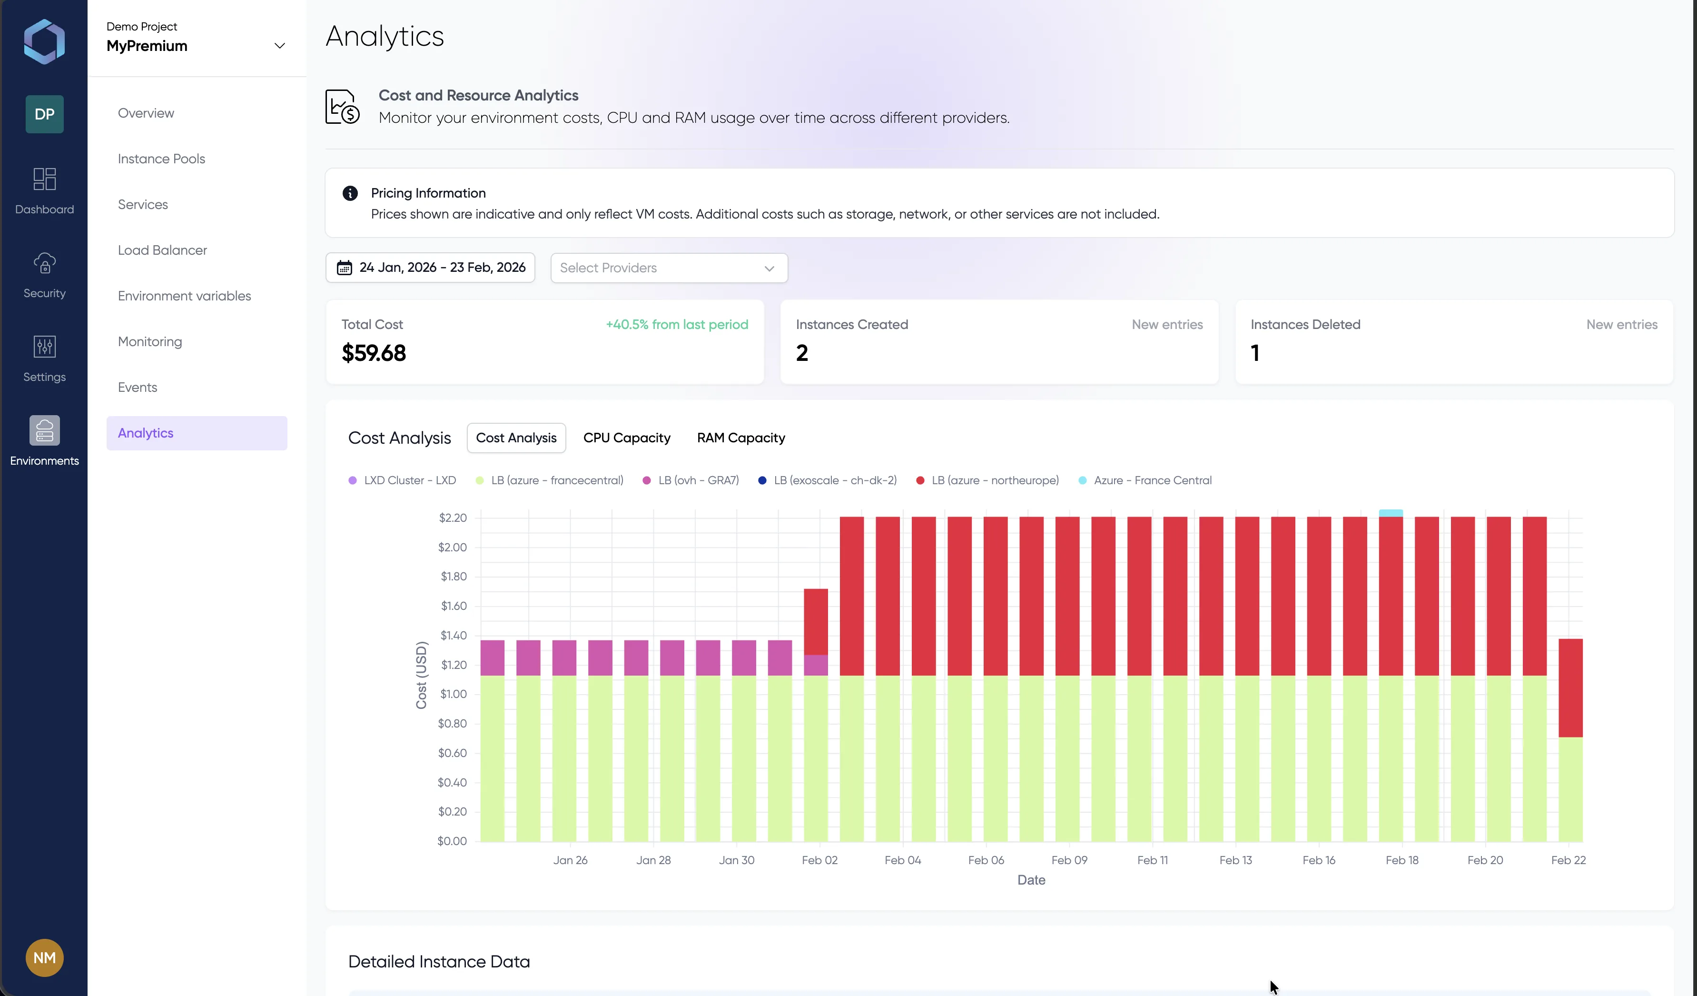
Task: Navigate to Environments via sidebar icon
Action: click(x=44, y=441)
